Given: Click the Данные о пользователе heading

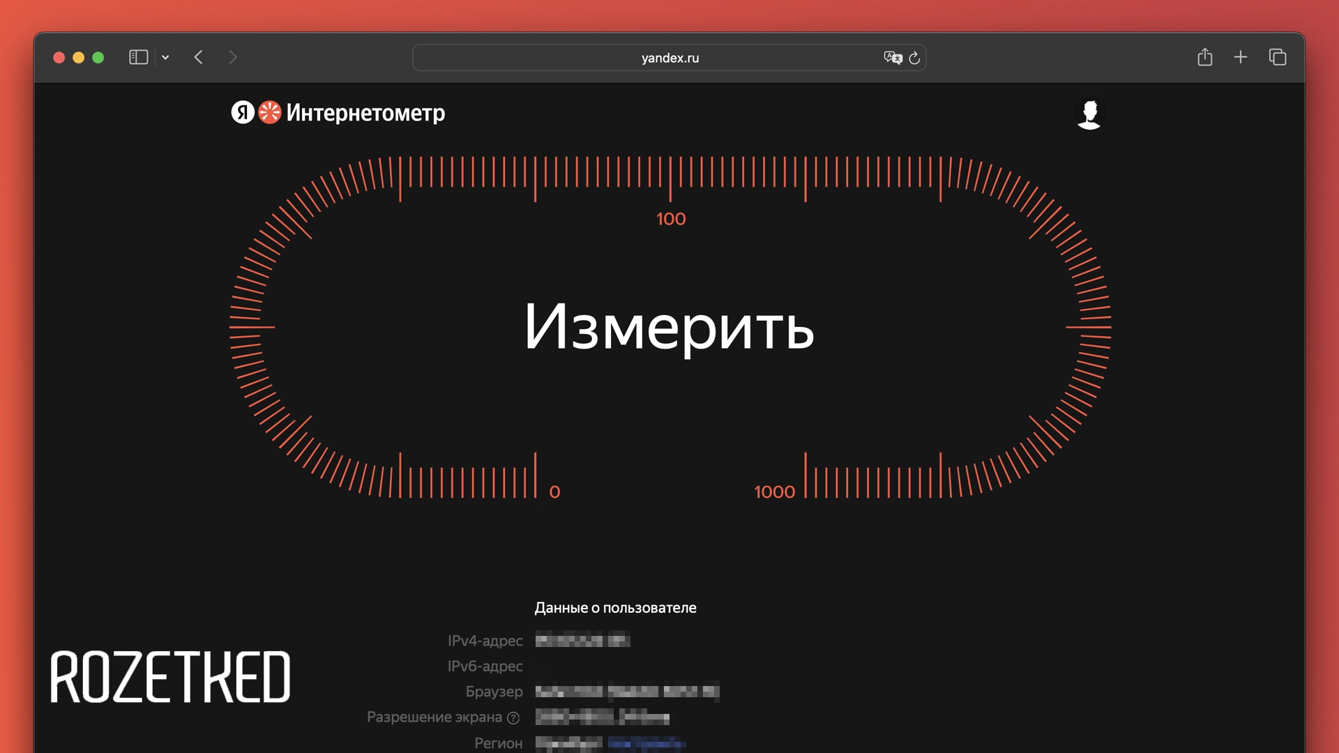Looking at the screenshot, I should click(x=615, y=607).
